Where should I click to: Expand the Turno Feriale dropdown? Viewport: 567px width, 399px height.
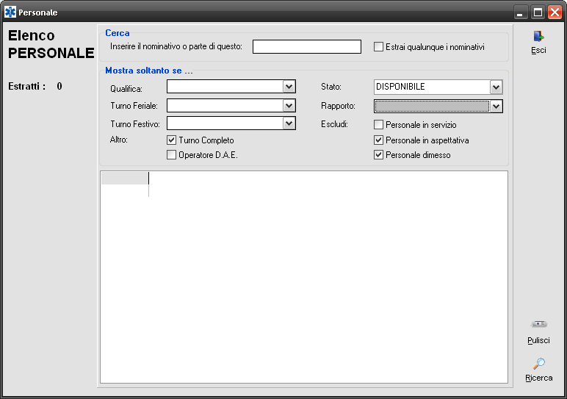tap(289, 106)
